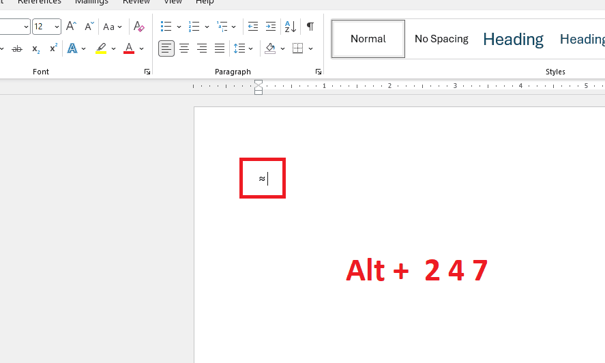Place cursor after the ≈ symbol
The height and width of the screenshot is (363, 605).
pyautogui.click(x=267, y=179)
